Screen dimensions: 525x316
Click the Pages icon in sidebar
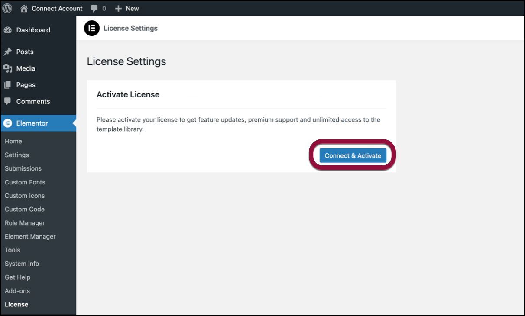pyautogui.click(x=7, y=85)
